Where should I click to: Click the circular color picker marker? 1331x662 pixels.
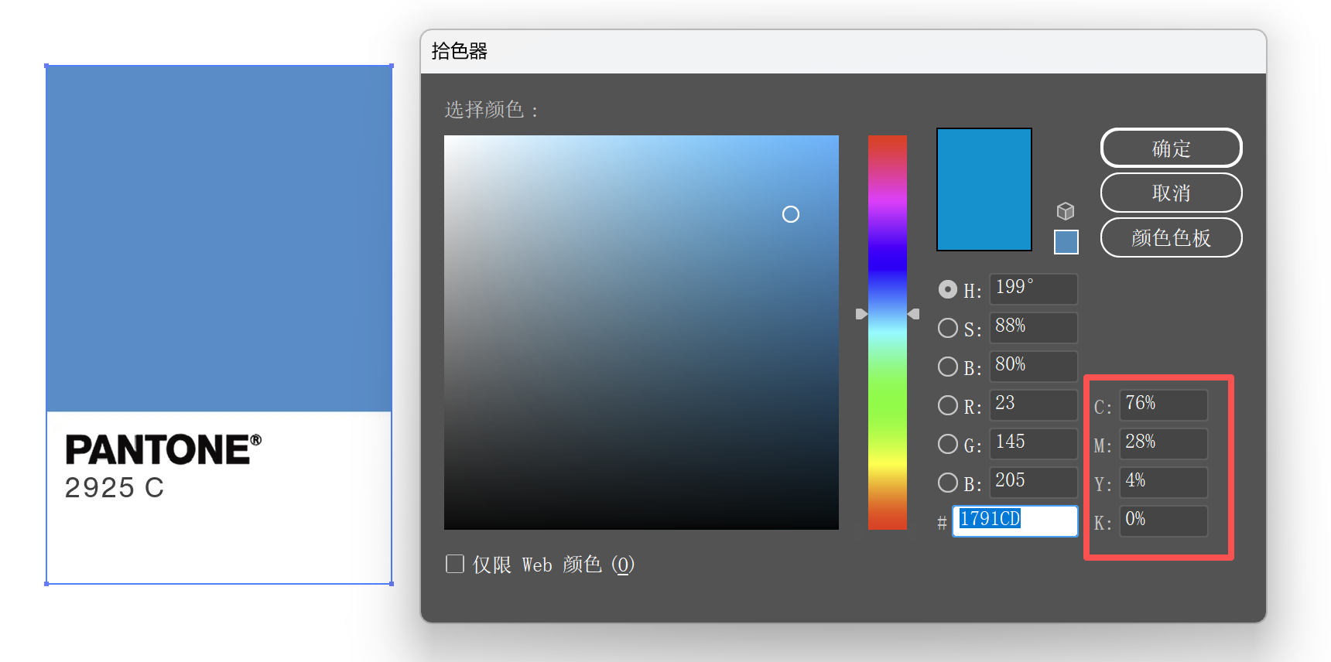point(791,214)
